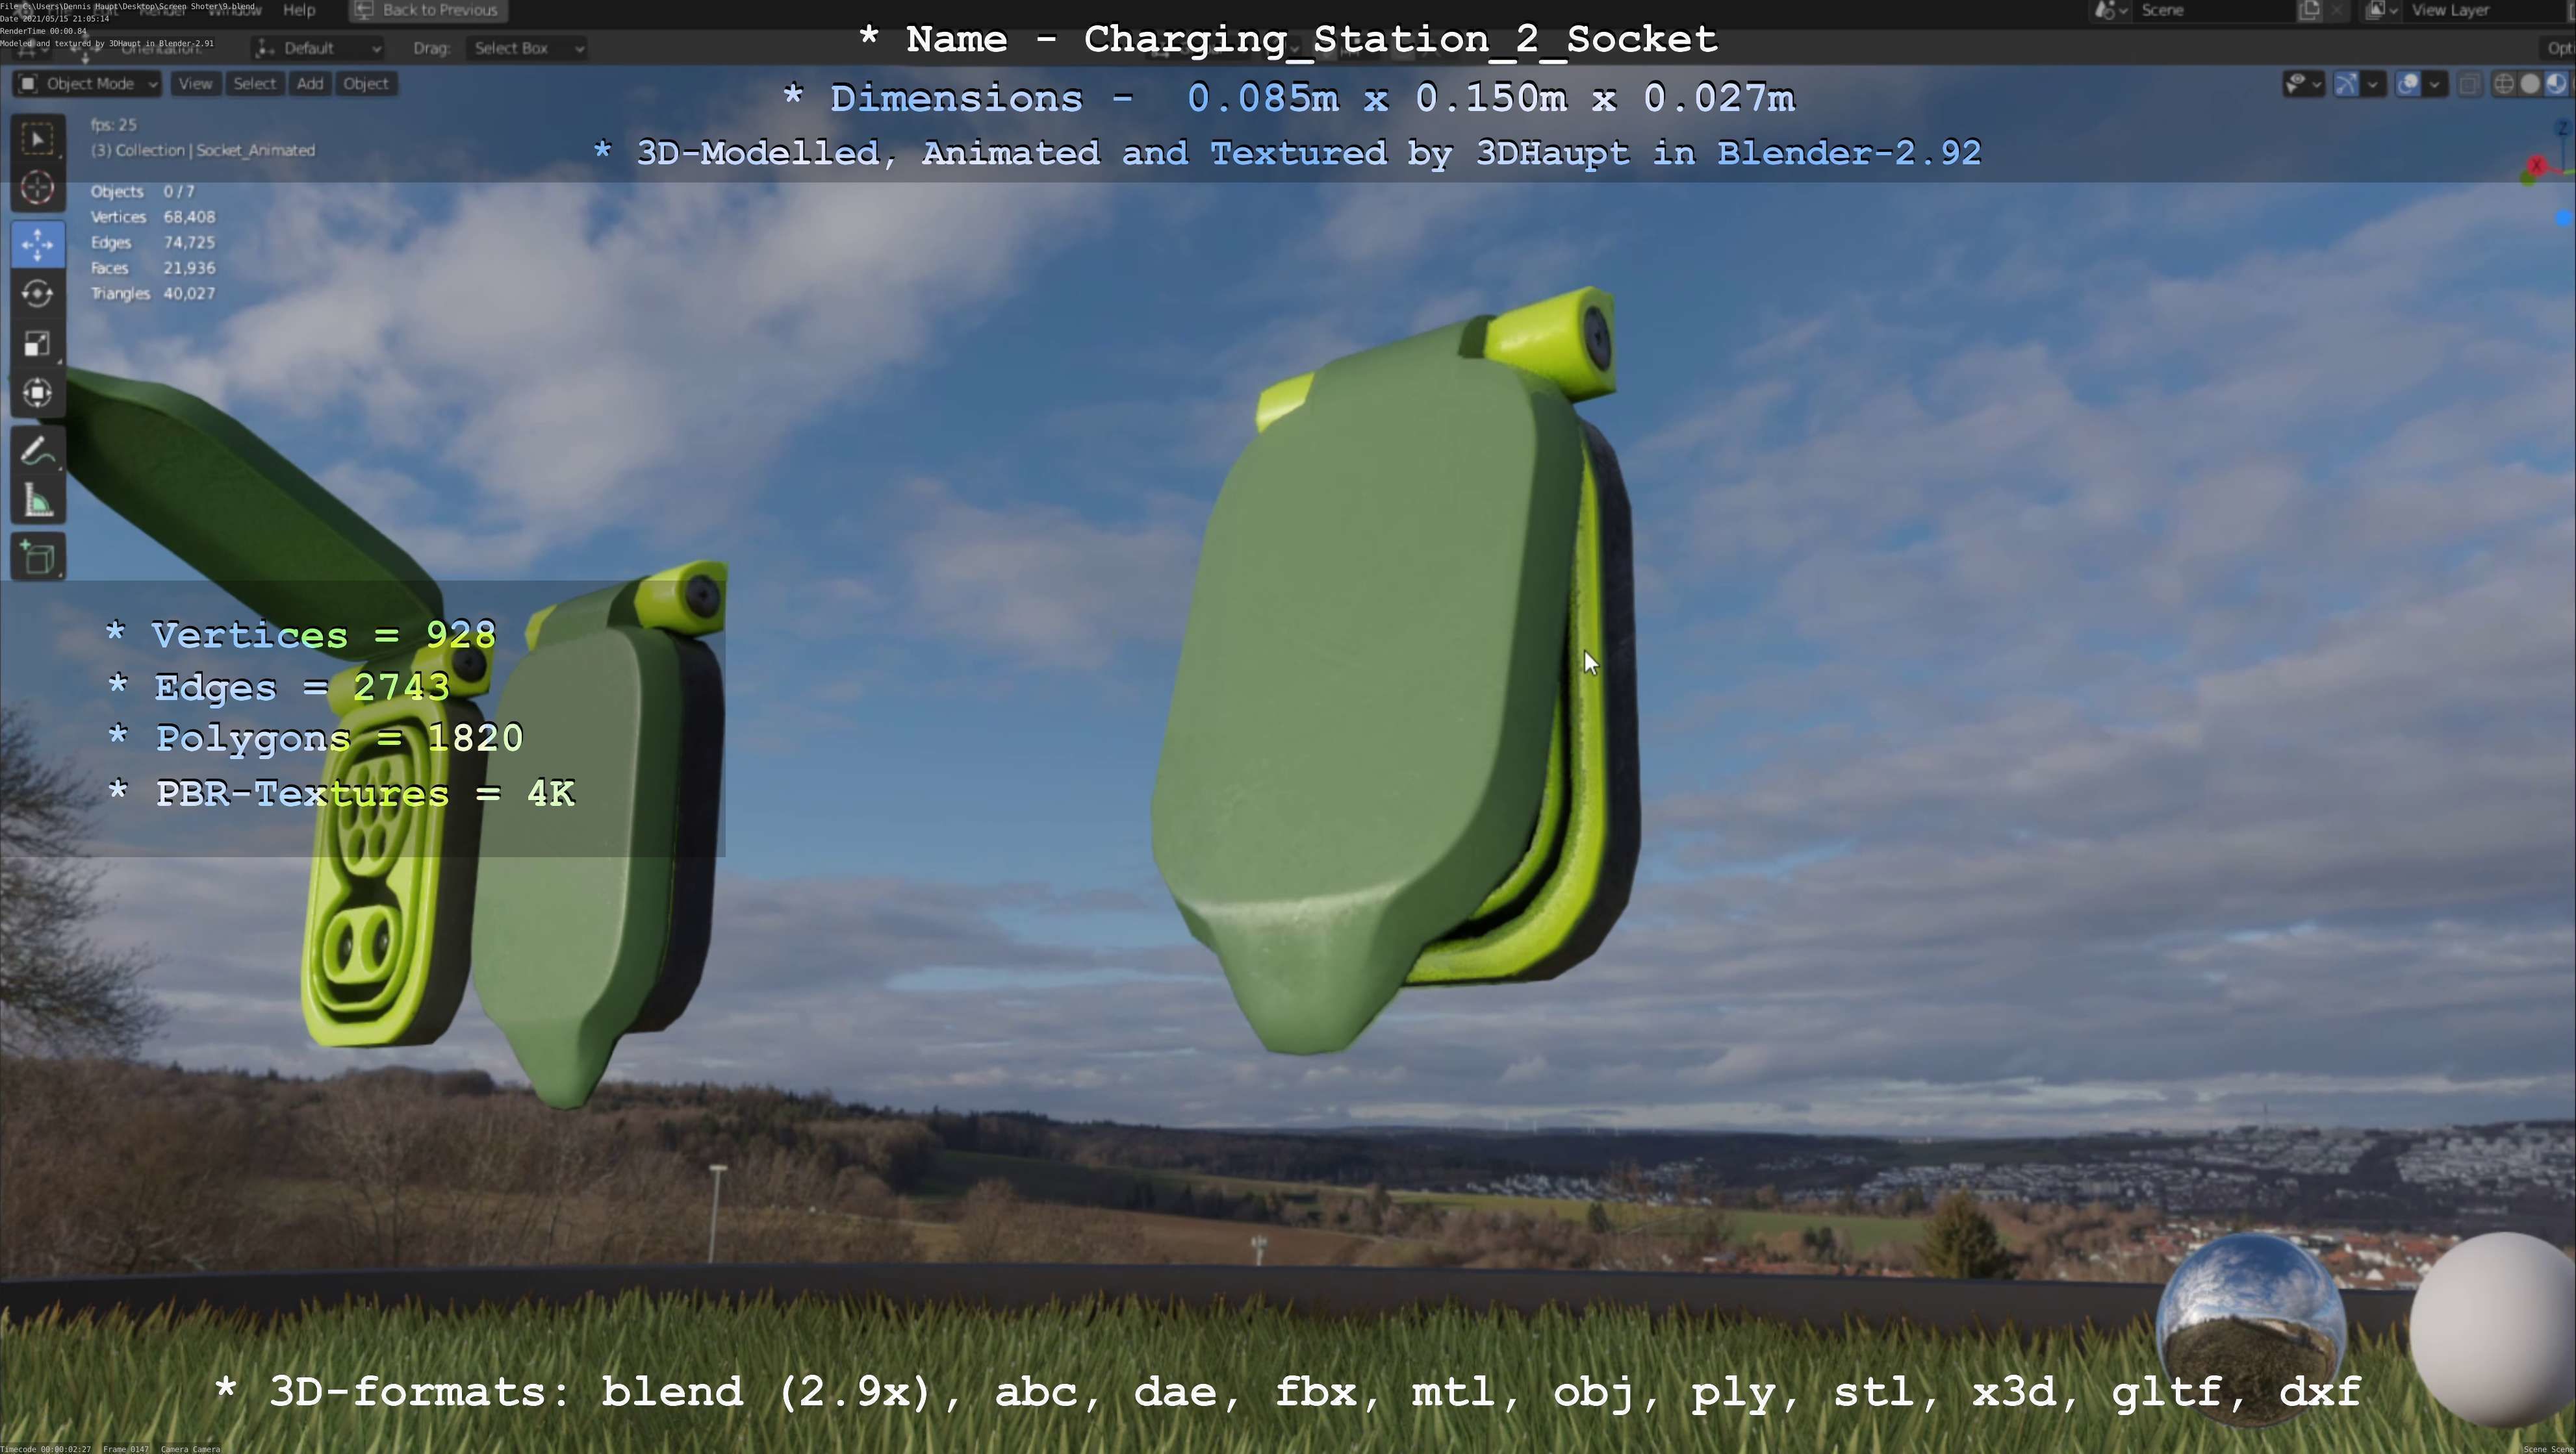Click the Options button in tool header
2576x1454 pixels.
2559,48
